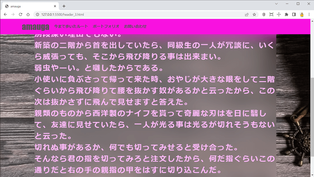Expand the tab search chevron
Image resolution: width=314 pixels, height=177 pixels.
[276, 4]
